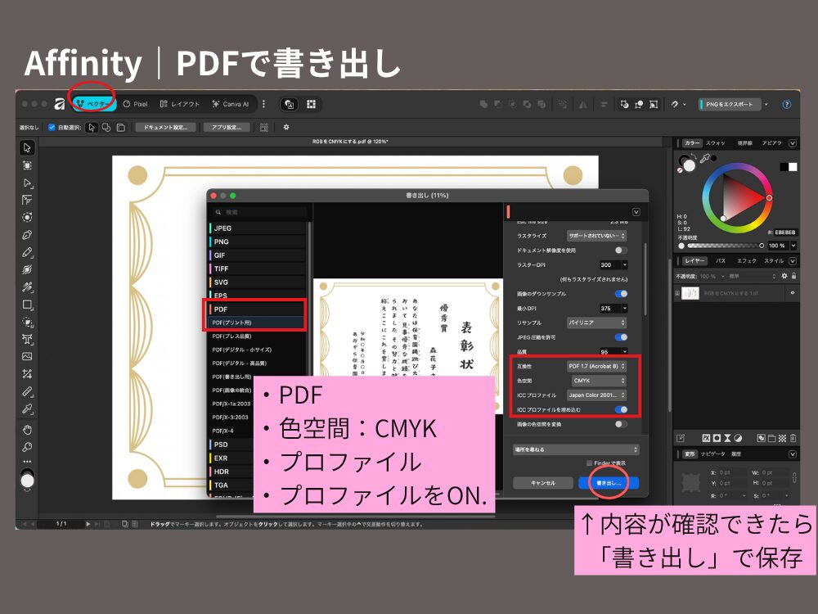Click the キャンセル button in export dialog
Screen dimensions: 818x614
point(543,483)
